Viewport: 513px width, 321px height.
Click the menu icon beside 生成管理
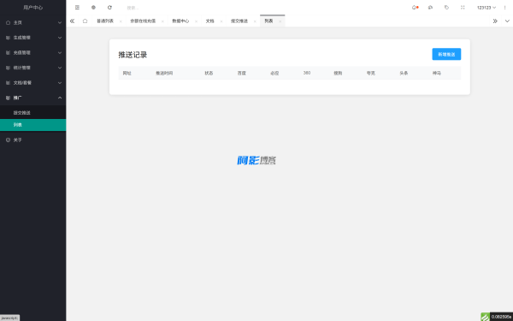tap(9, 38)
